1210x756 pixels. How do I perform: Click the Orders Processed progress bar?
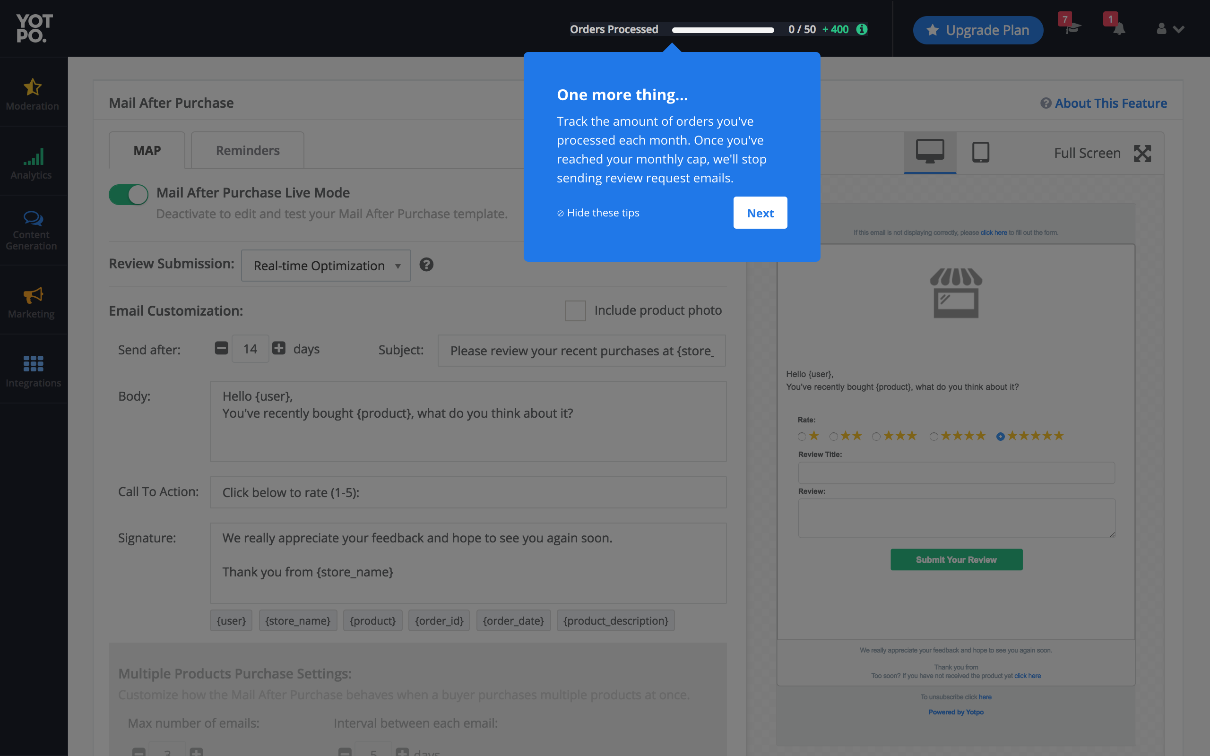click(723, 30)
